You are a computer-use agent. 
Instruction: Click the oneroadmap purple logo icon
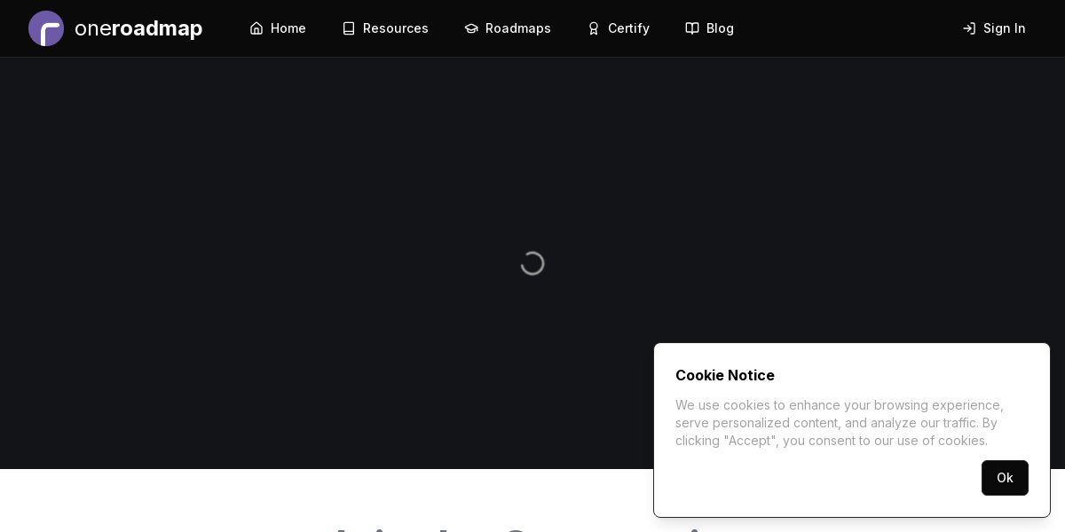coord(46,28)
